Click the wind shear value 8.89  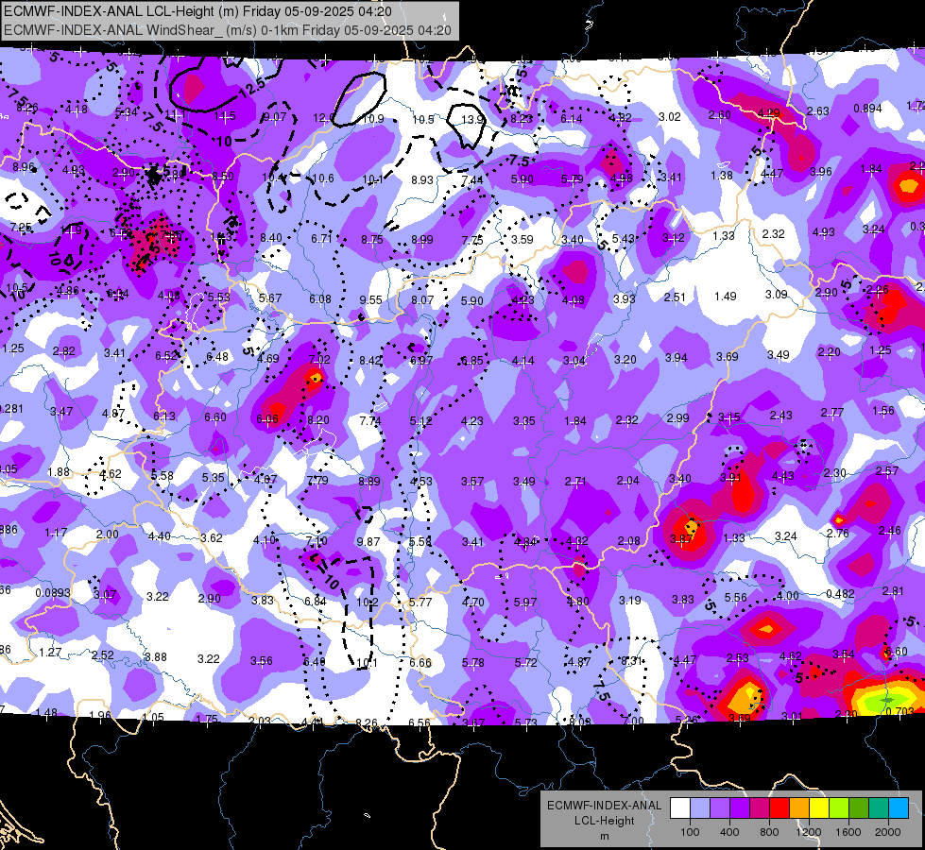point(369,482)
